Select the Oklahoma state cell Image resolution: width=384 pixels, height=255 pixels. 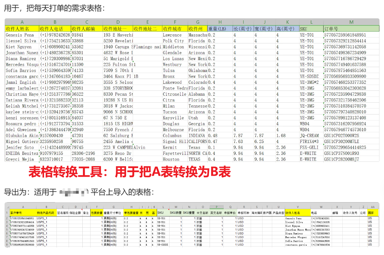click(197, 70)
